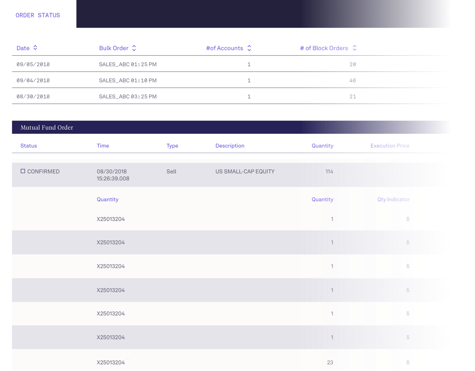Click the Qty Indicator column header
This screenshot has height=371, width=475.
point(393,199)
